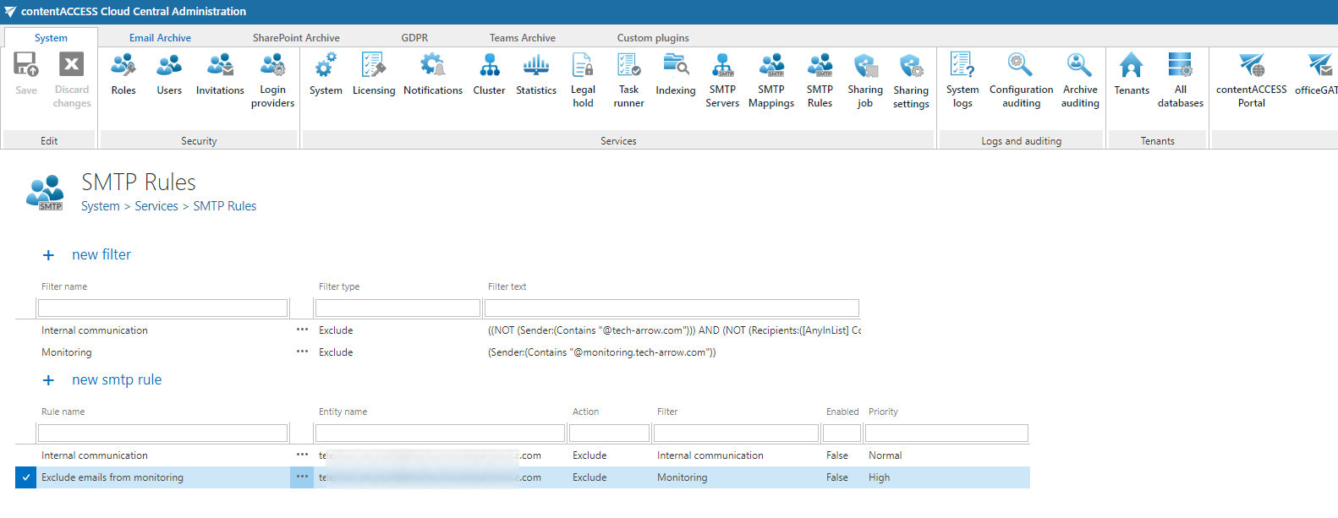Focus the Enabled search field

tap(842, 433)
